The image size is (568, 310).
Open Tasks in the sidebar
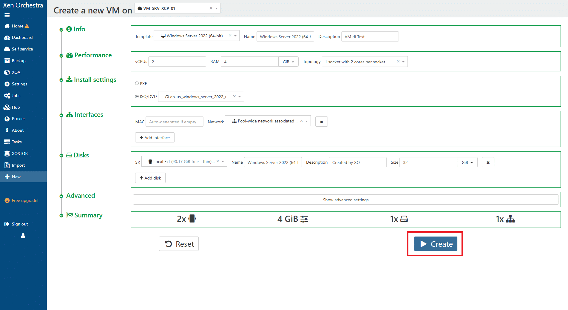(23, 142)
